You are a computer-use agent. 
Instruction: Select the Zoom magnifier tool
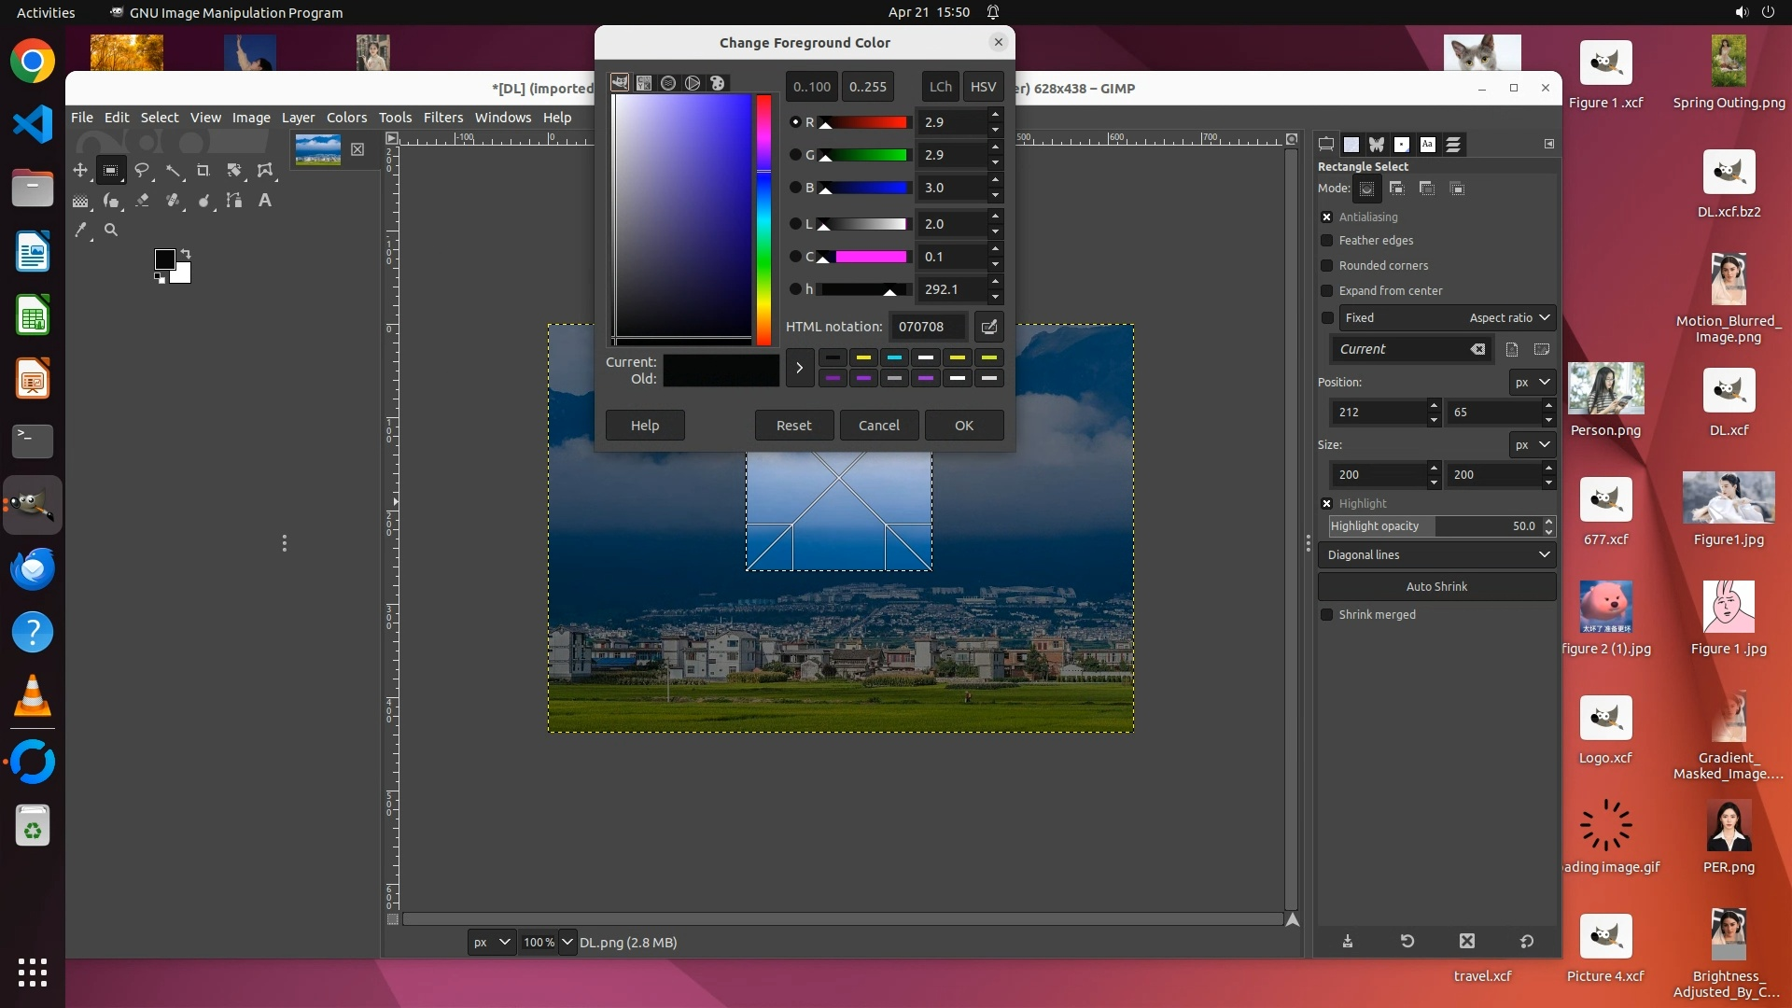[x=111, y=230]
